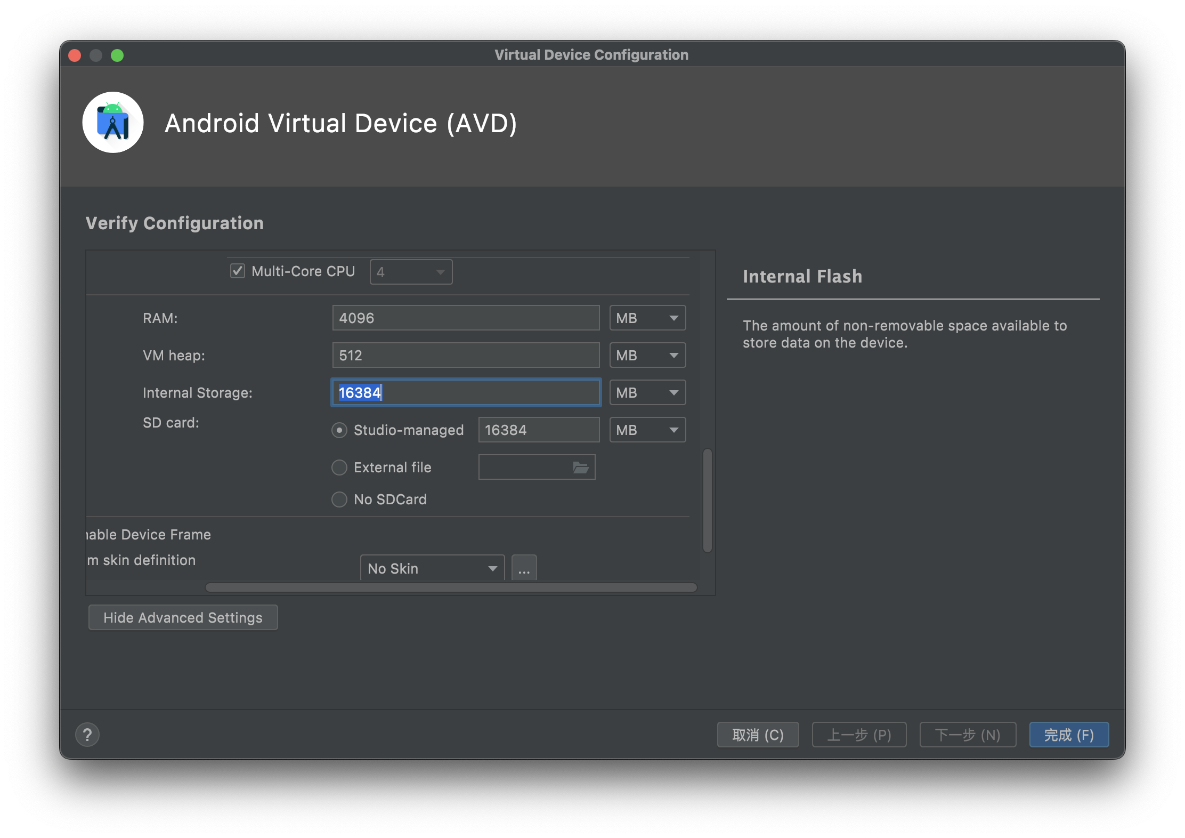Open the Internal Storage unit dropdown

(647, 393)
